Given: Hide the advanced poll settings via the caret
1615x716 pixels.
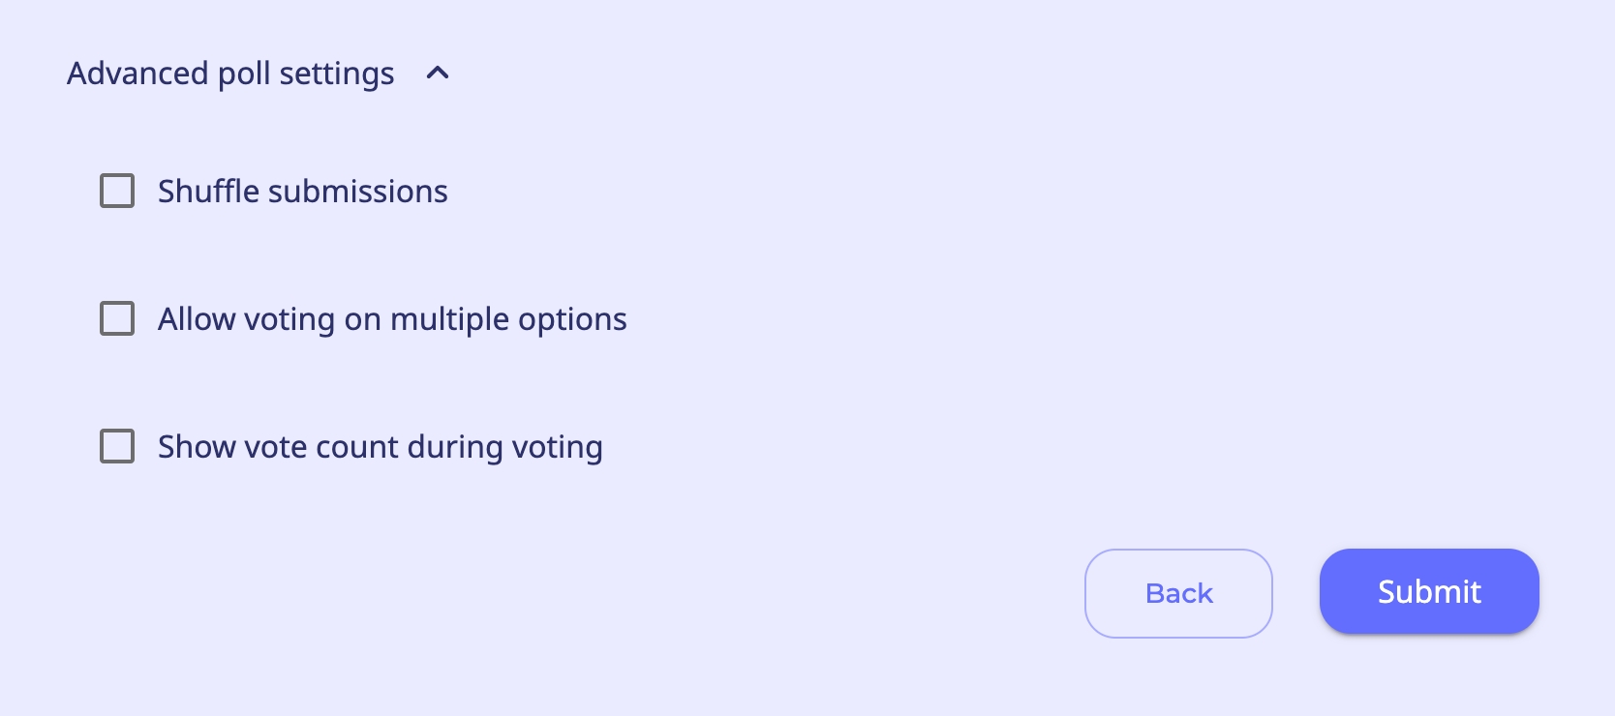Looking at the screenshot, I should coord(438,74).
